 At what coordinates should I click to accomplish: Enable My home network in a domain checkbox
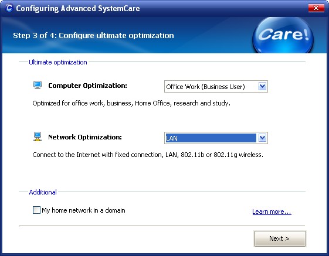36,210
